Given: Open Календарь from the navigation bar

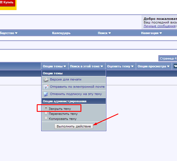Looking at the screenshot, I should pyautogui.click(x=61, y=33).
